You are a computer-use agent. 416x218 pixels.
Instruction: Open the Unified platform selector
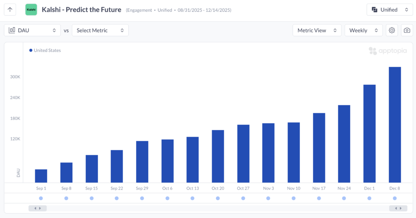click(389, 10)
